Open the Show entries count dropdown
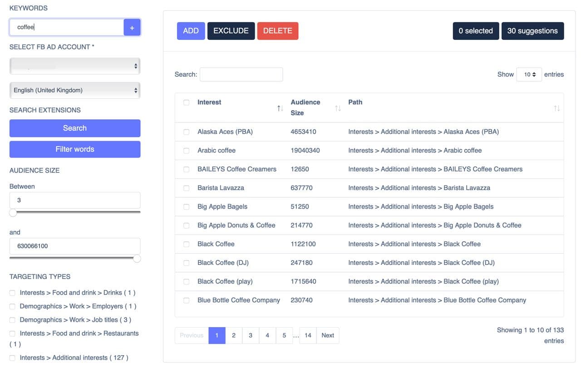The height and width of the screenshot is (367, 581). point(529,74)
